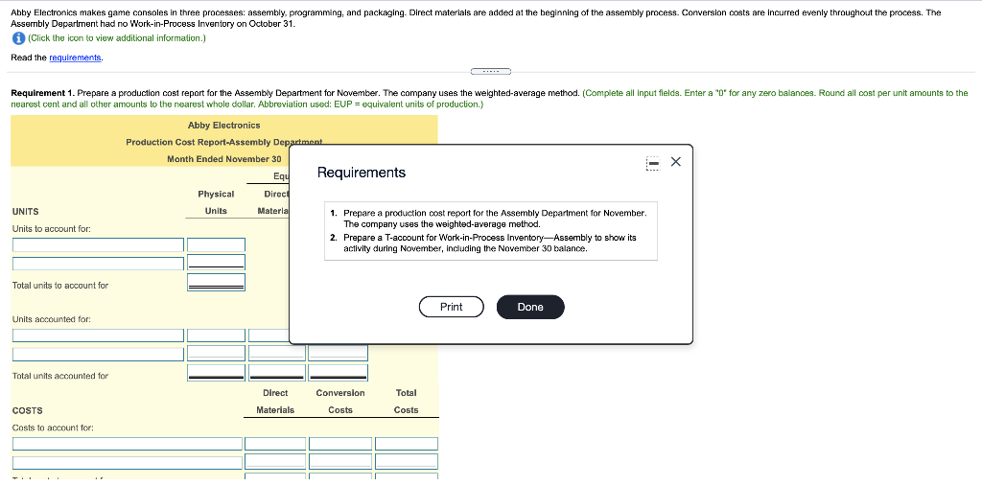Select first label field under Costs to account for
982x486 pixels.
coord(128,444)
